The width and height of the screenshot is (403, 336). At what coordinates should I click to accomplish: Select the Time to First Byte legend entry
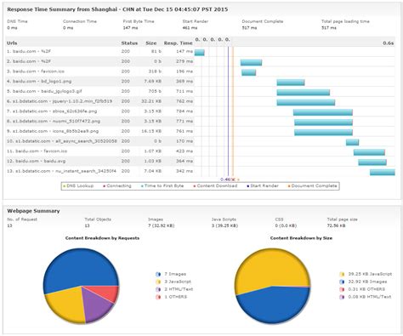click(x=162, y=186)
